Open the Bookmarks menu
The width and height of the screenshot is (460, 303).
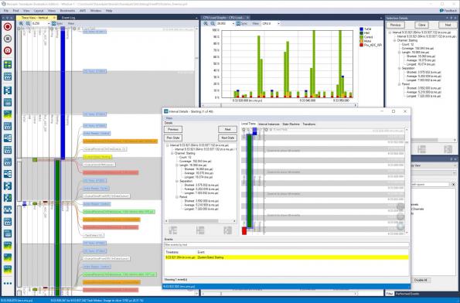[67, 11]
